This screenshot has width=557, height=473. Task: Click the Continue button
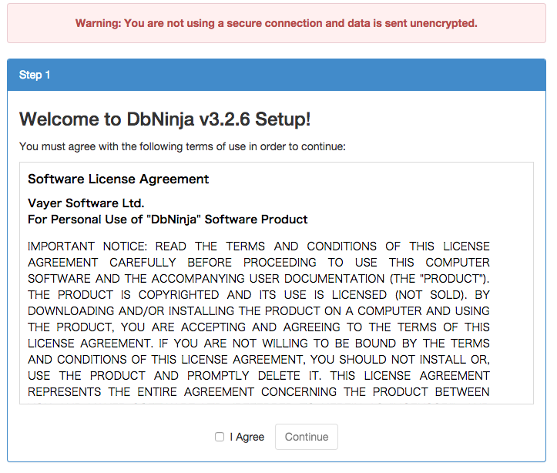[x=306, y=437]
